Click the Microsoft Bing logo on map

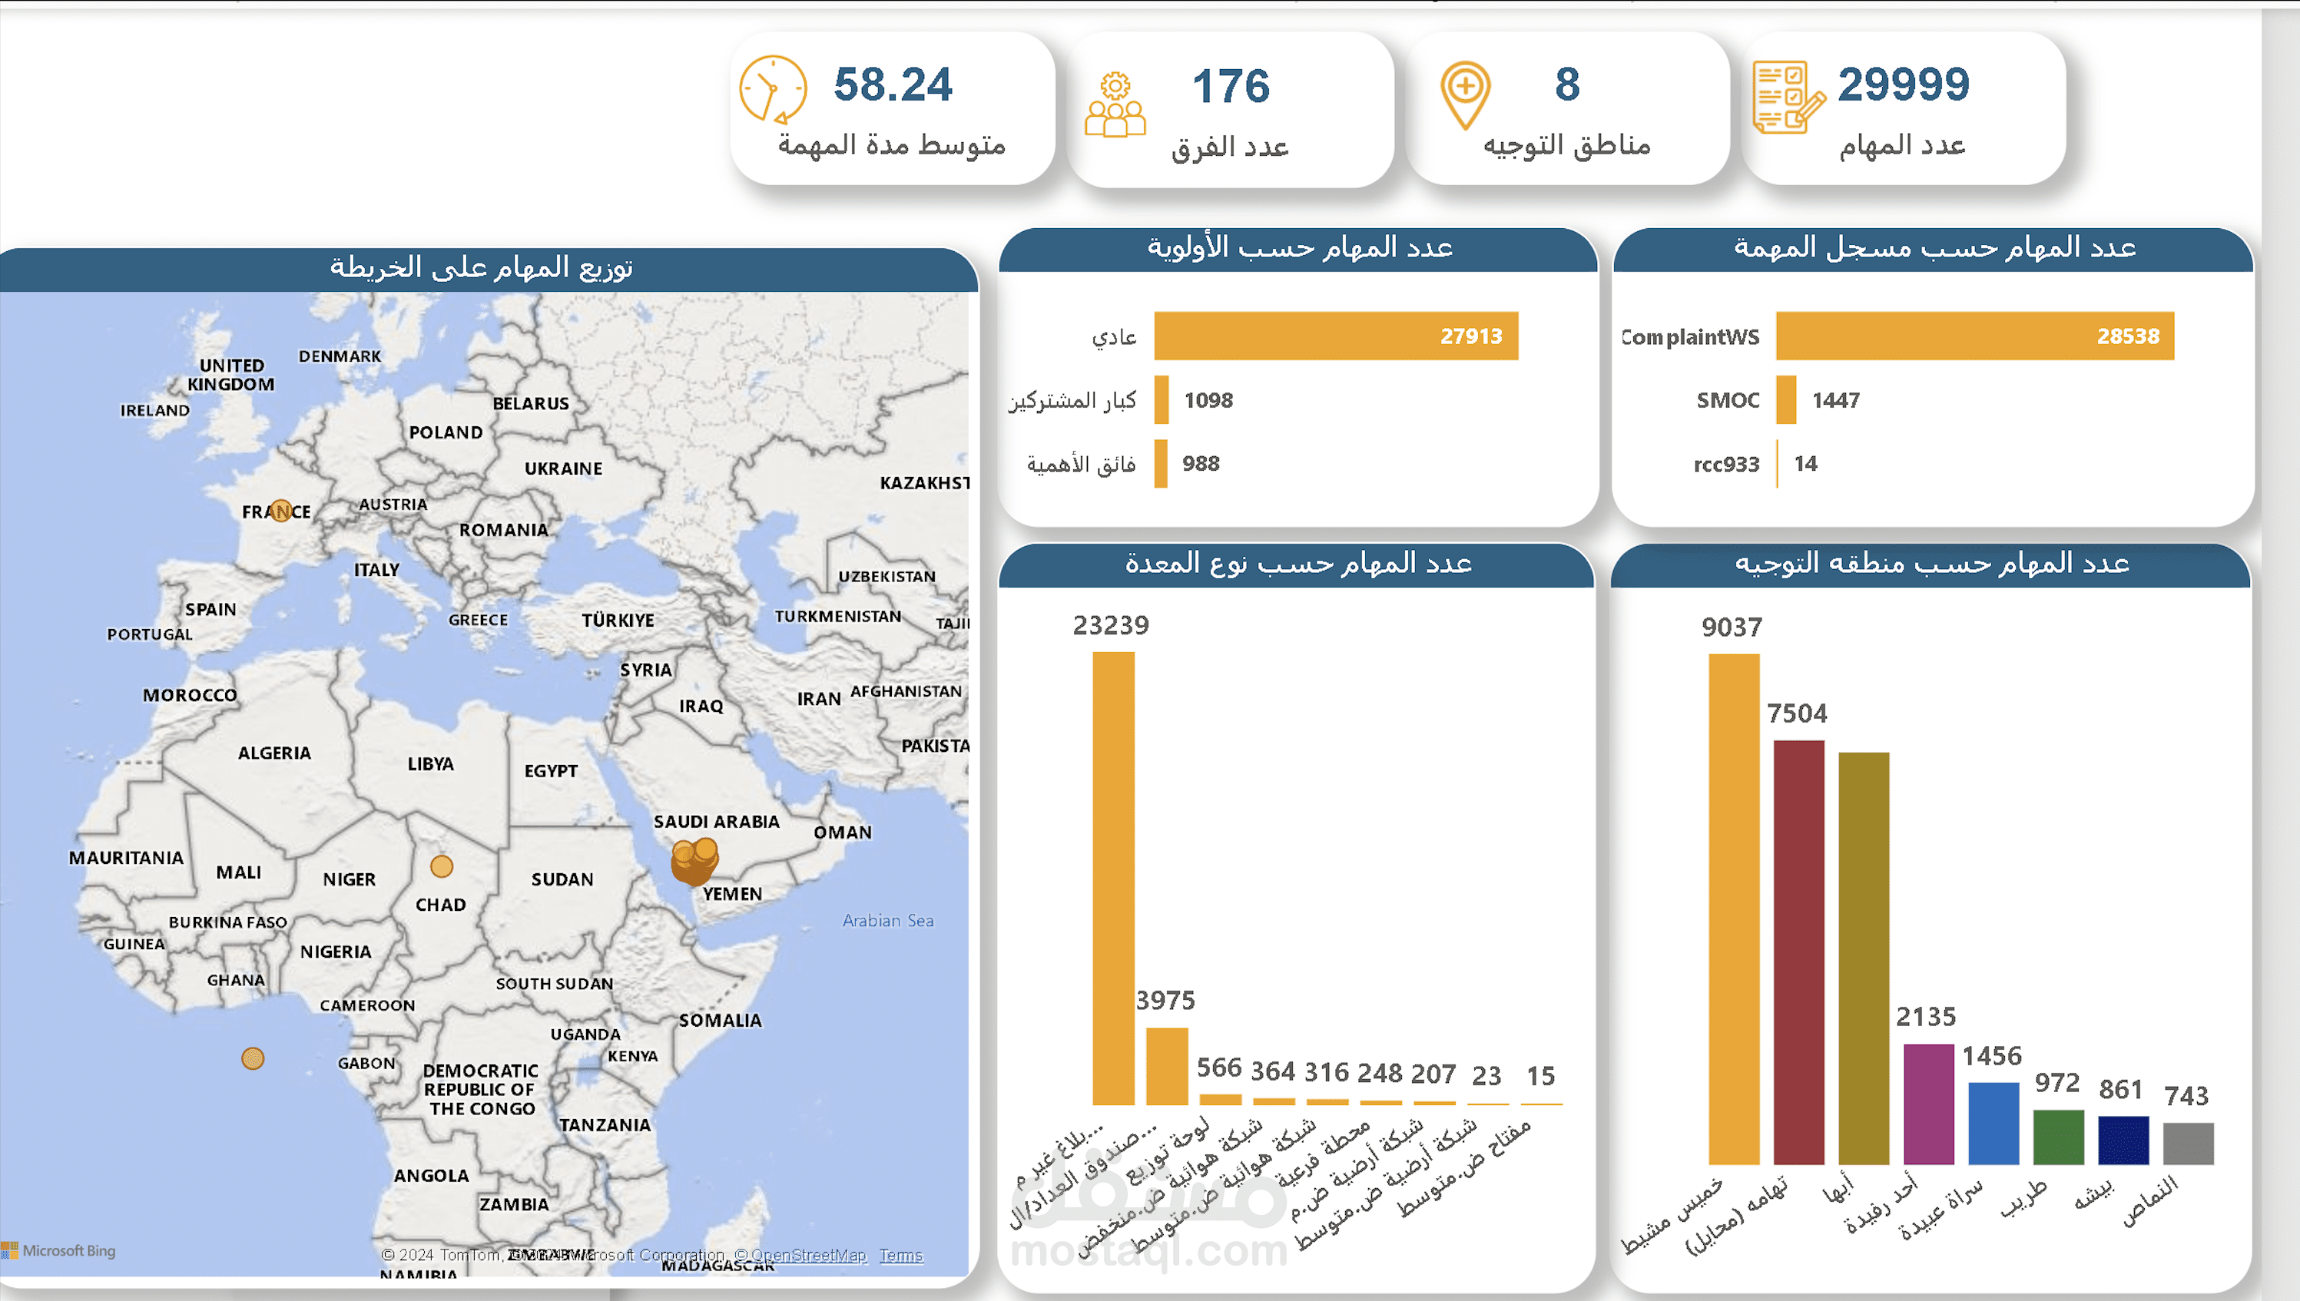point(59,1251)
